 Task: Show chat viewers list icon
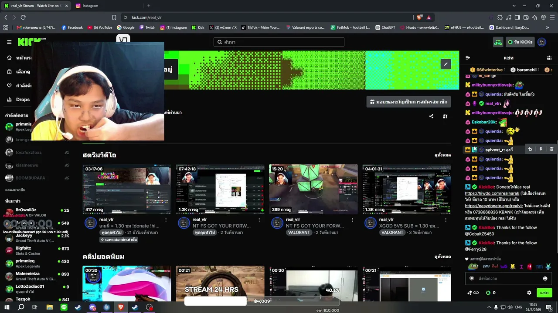pyautogui.click(x=549, y=58)
